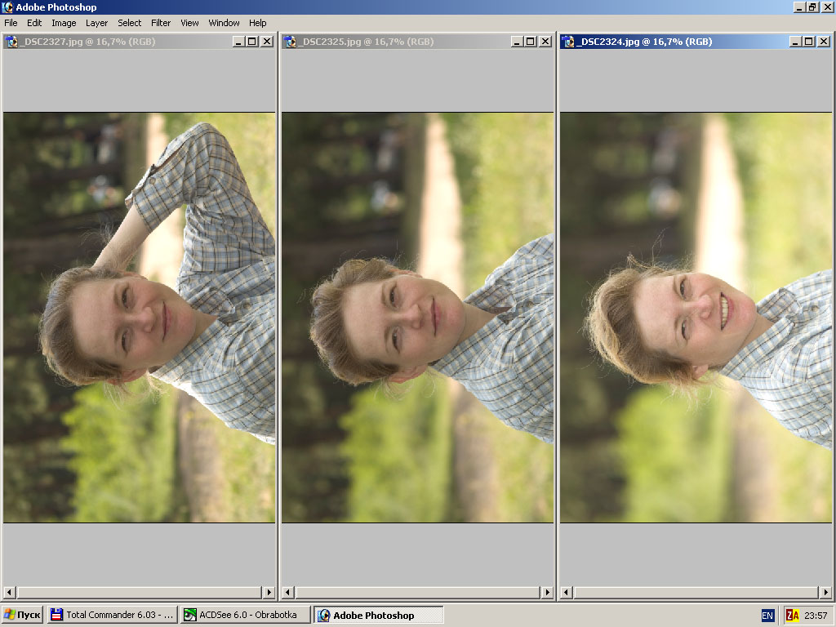Click the photo canvas in _DSC2327.jpg window

pyautogui.click(x=139, y=318)
